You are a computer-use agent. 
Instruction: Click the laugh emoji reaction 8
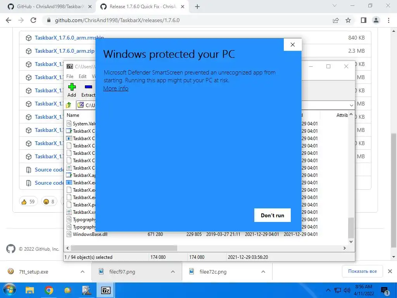click(x=49, y=201)
